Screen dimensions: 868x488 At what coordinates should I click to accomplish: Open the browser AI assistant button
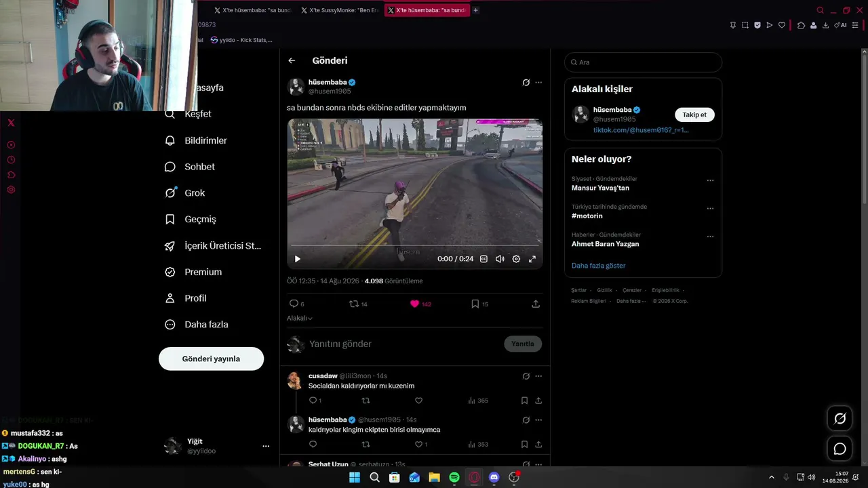[x=842, y=25]
